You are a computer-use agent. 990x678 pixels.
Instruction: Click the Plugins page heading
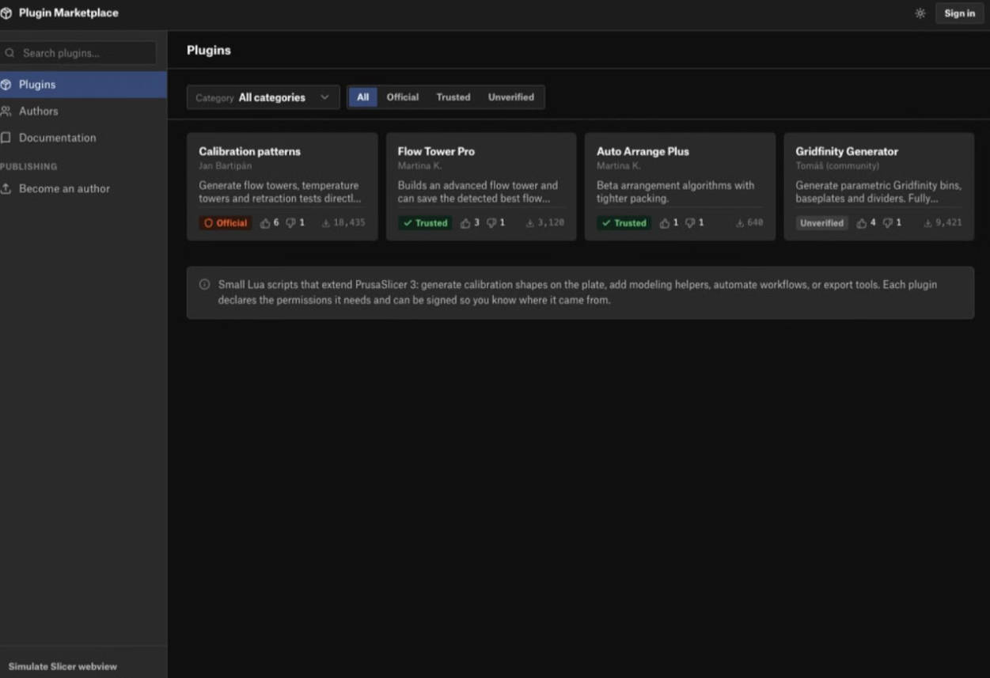209,50
